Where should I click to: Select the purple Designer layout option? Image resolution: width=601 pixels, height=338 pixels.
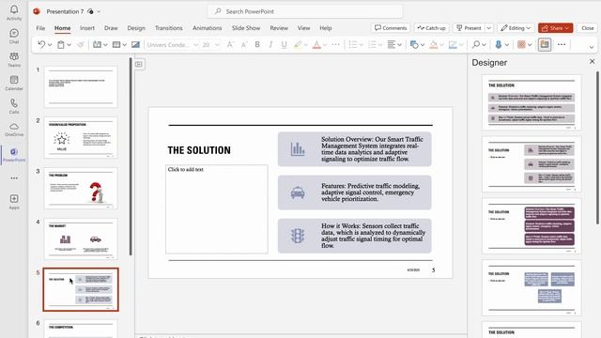[532, 226]
